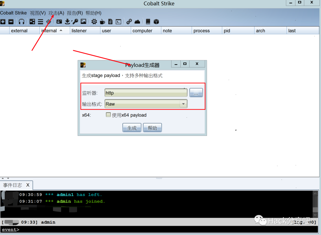The image size is (321, 235).
Task: Close the Payload生成器 dialog
Action: tap(197, 64)
